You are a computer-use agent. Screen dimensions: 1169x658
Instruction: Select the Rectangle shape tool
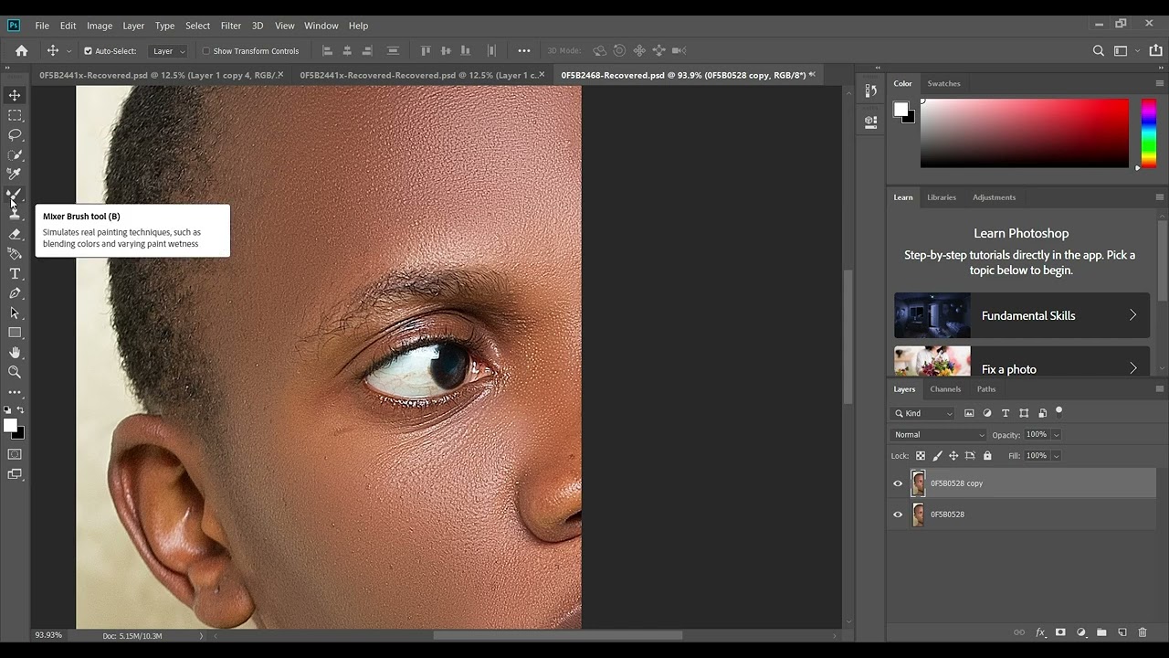point(15,333)
